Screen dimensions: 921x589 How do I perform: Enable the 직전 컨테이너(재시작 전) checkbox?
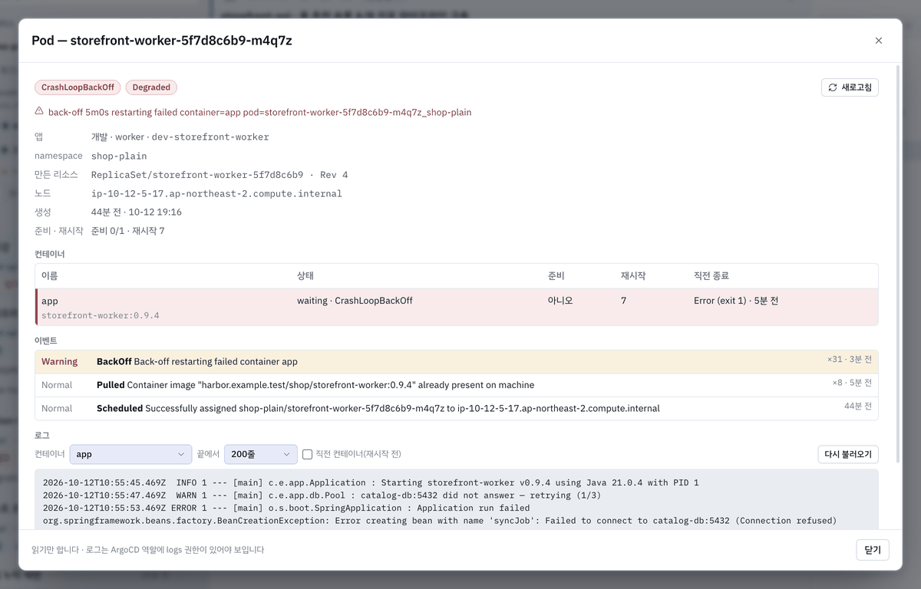tap(307, 454)
